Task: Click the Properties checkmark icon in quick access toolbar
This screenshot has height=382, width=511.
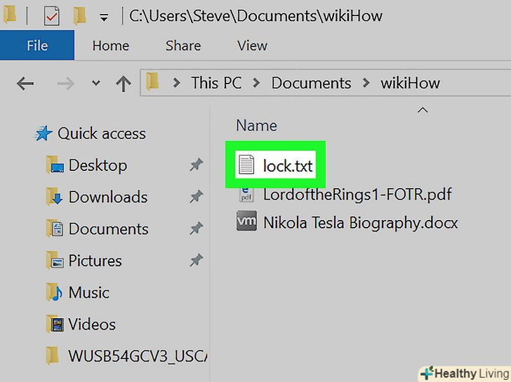Action: tap(51, 15)
